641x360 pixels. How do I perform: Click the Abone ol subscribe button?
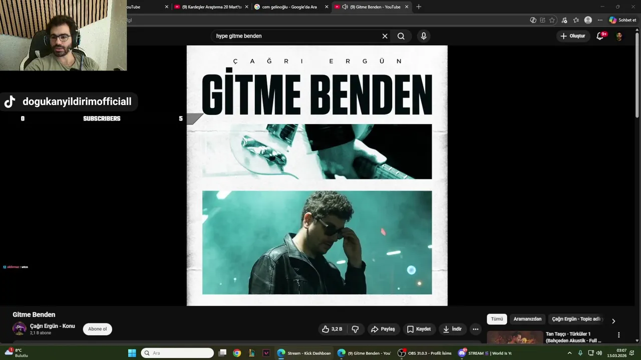(98, 329)
